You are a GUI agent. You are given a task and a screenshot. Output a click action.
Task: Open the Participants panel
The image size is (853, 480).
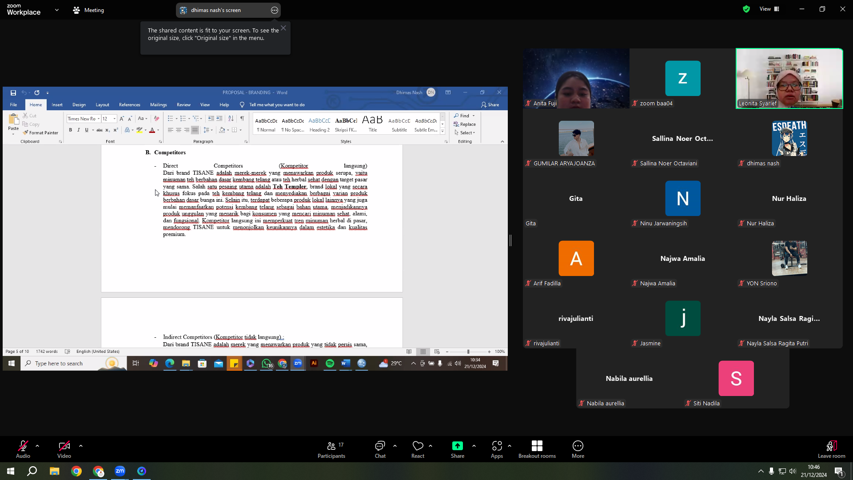[331, 449]
